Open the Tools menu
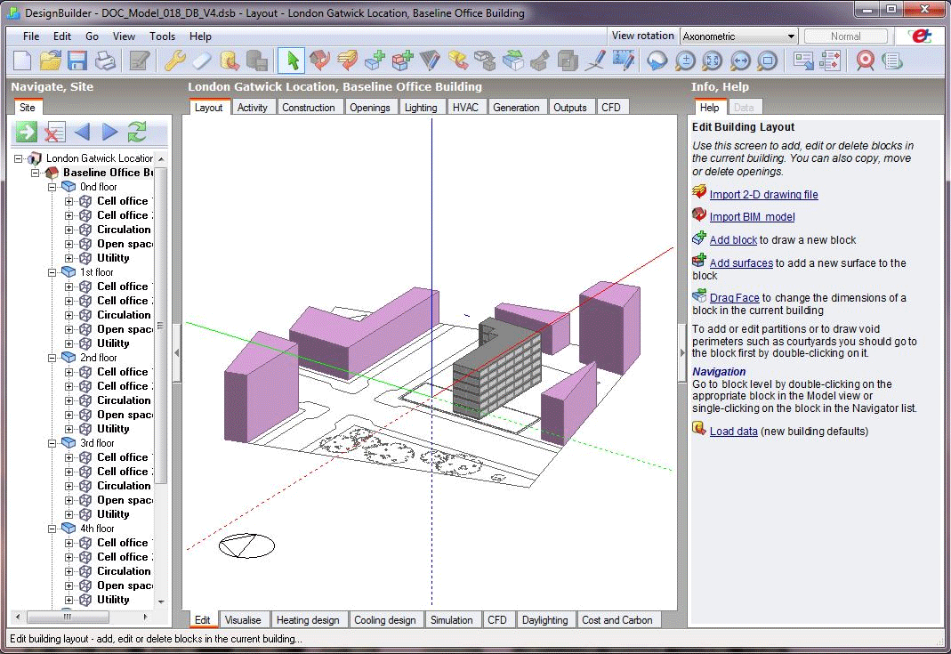 click(162, 36)
